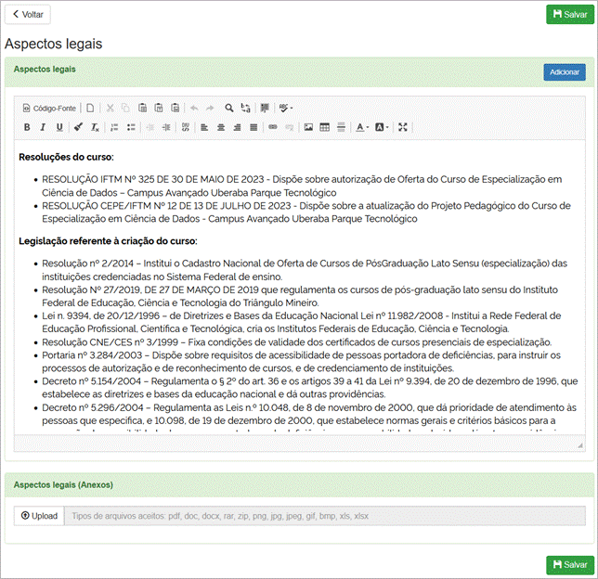Insert a bulleted list
Image resolution: width=598 pixels, height=579 pixels.
[x=131, y=127]
